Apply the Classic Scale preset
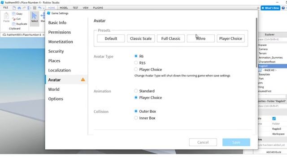Image resolution: width=287 pixels, height=161 pixels. [x=141, y=38]
